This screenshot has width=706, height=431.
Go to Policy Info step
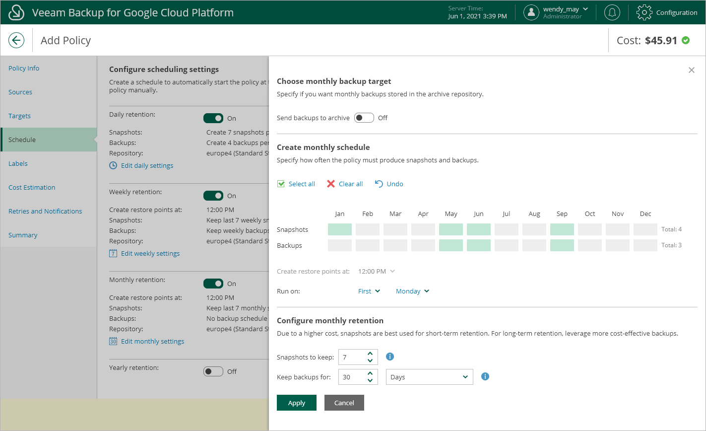click(x=24, y=68)
